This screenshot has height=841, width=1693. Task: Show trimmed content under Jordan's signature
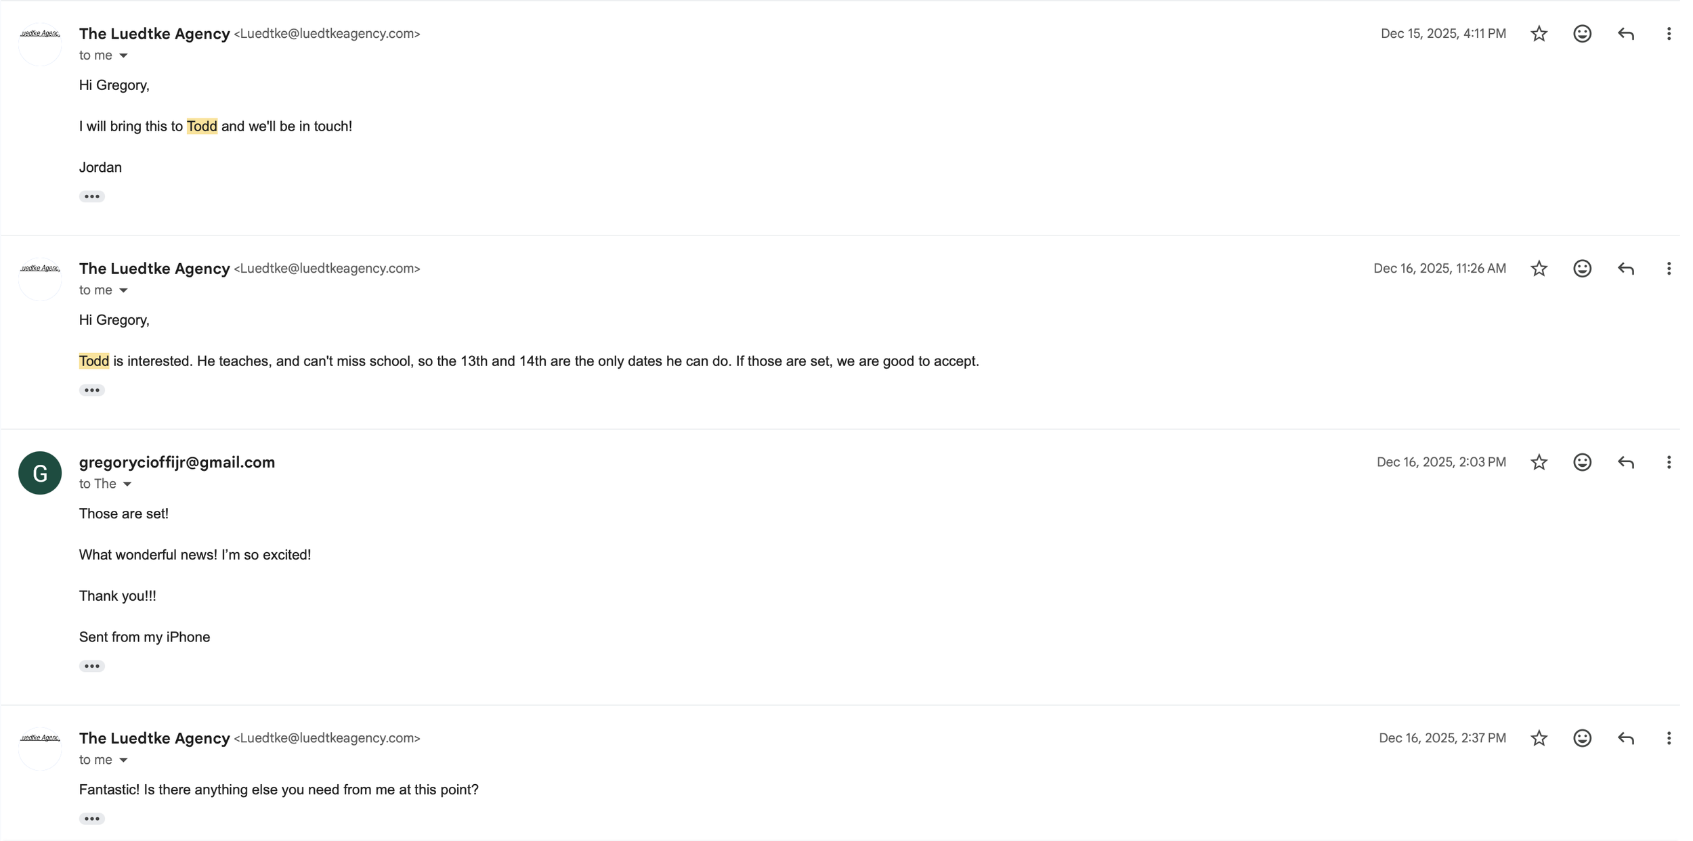pos(92,197)
